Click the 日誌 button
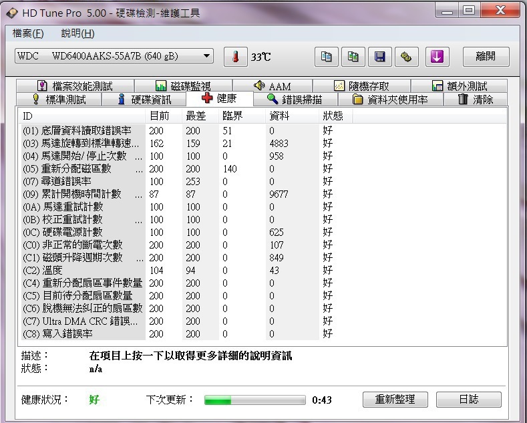The height and width of the screenshot is (423, 527). coord(468,399)
